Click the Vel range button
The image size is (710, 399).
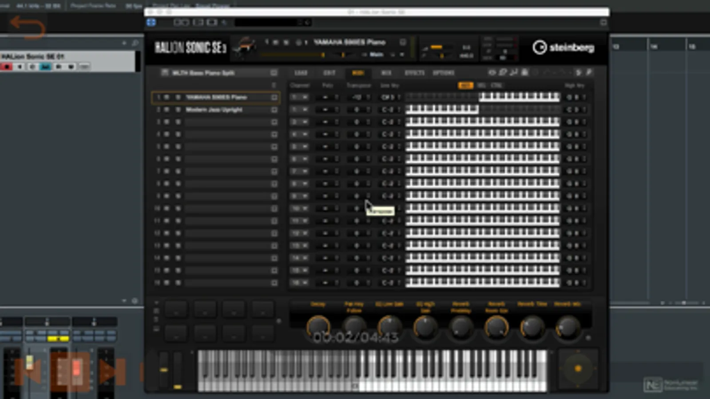(481, 85)
